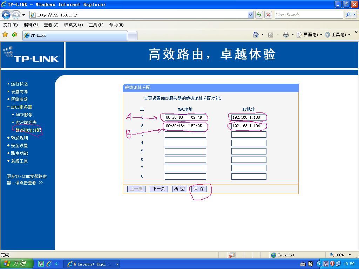Open Favorites Center star icon
This screenshot has width=359, height=269.
click(5, 35)
